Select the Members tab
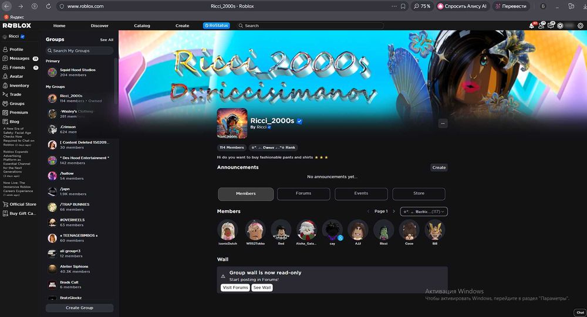This screenshot has height=317, width=587. pos(245,194)
